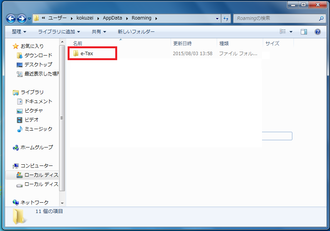Open 最近表示した場所 in favorites

[x=41, y=74]
